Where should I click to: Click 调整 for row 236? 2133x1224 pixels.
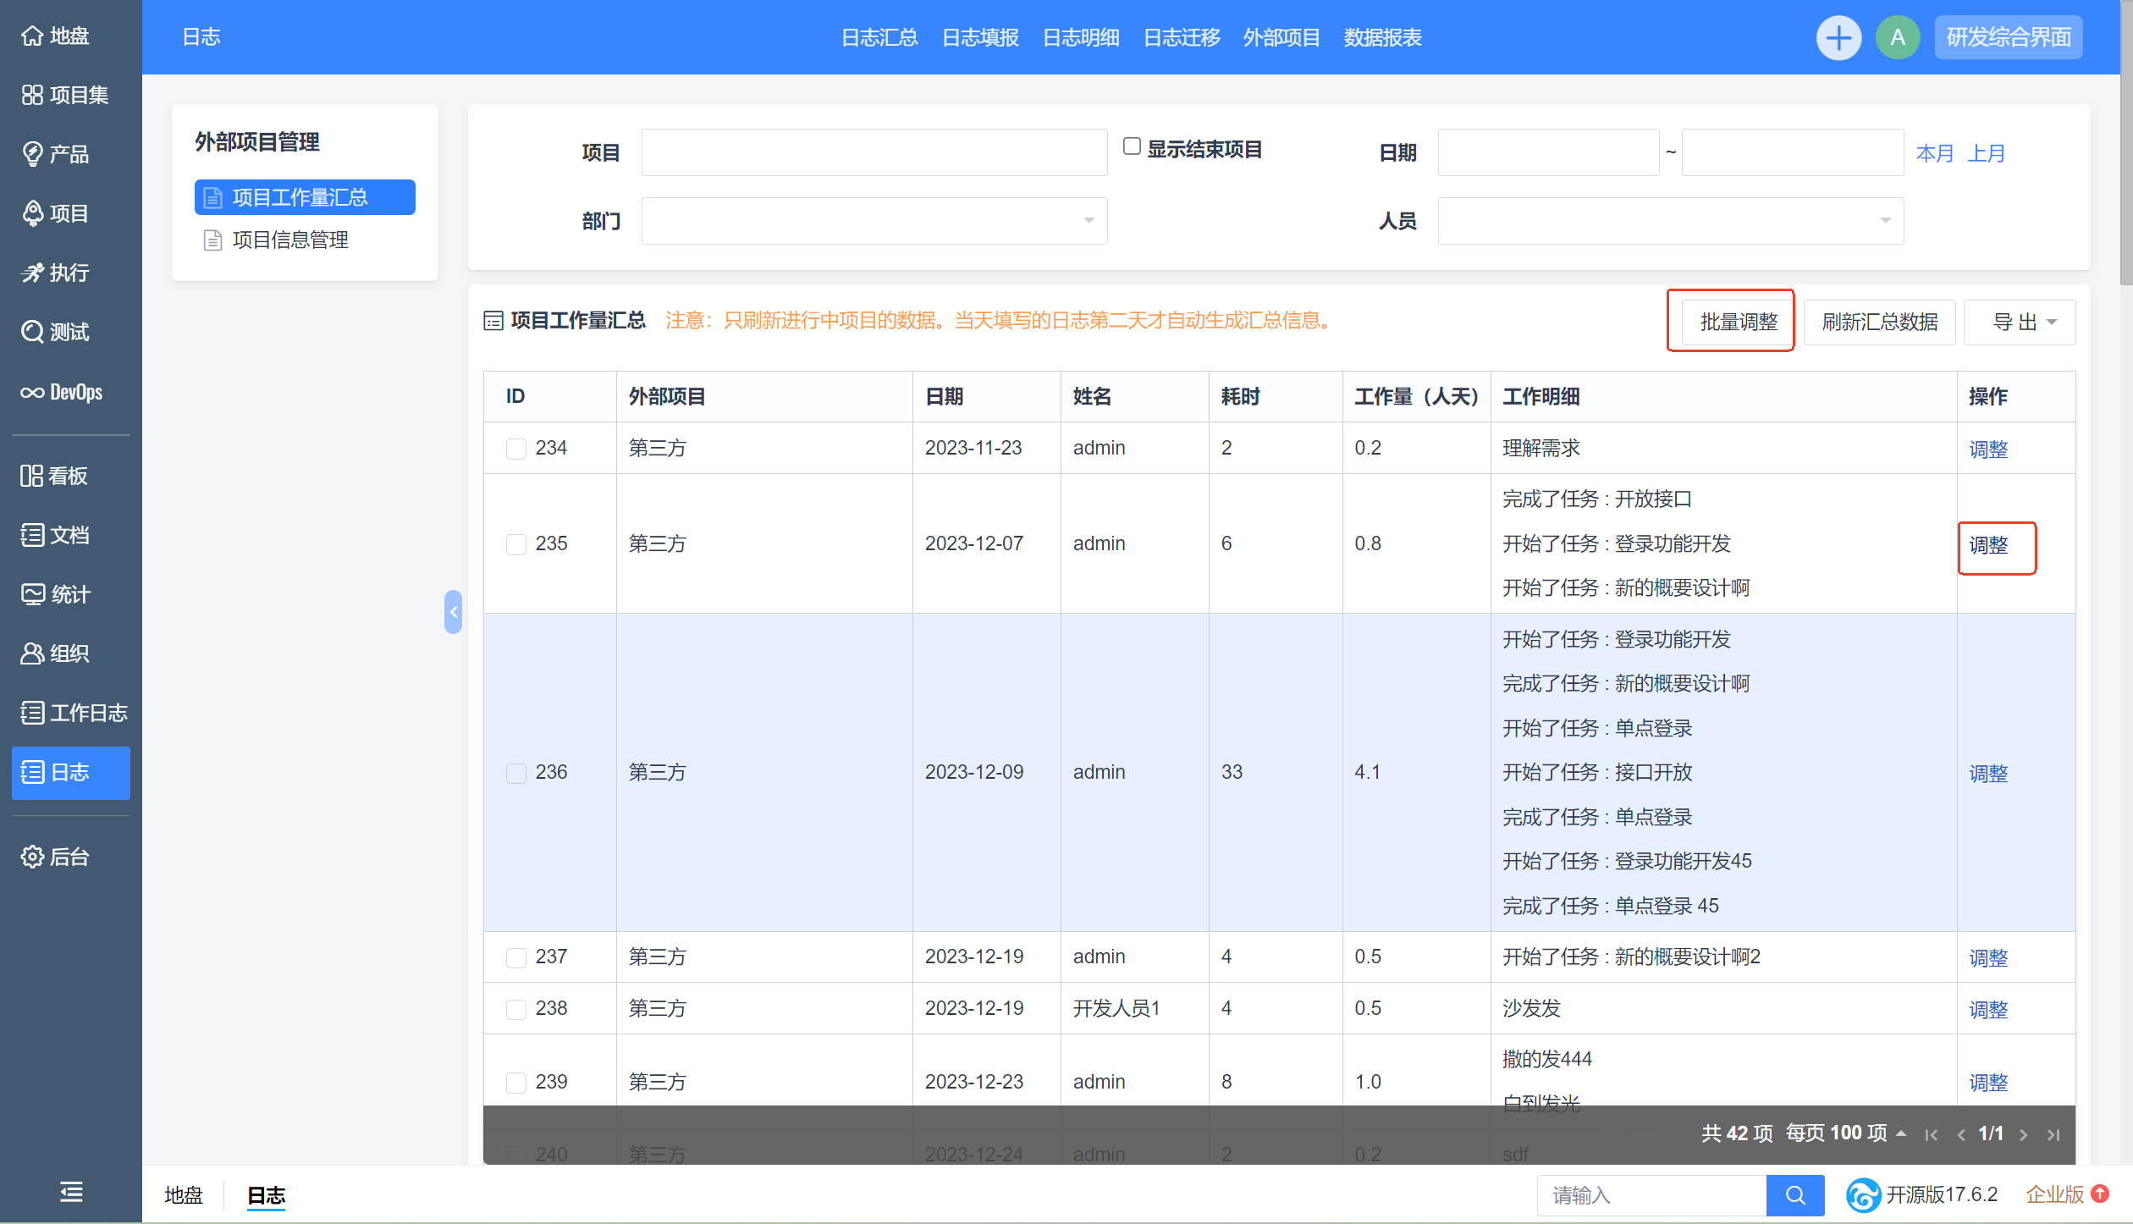click(x=1988, y=773)
